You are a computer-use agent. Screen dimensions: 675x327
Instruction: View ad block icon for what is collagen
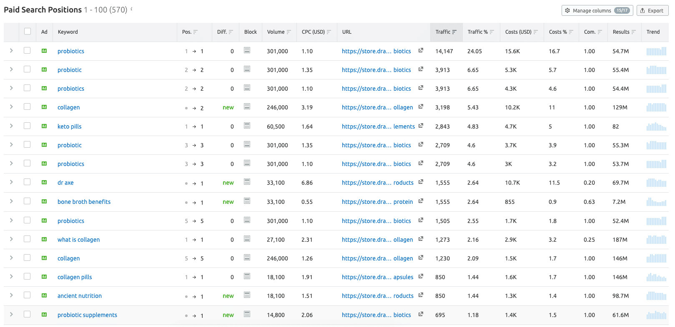(247, 239)
